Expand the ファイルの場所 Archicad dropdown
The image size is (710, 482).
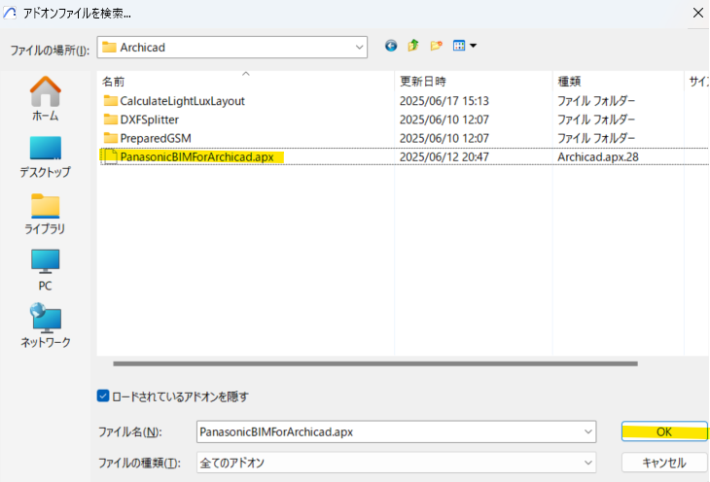tap(357, 47)
